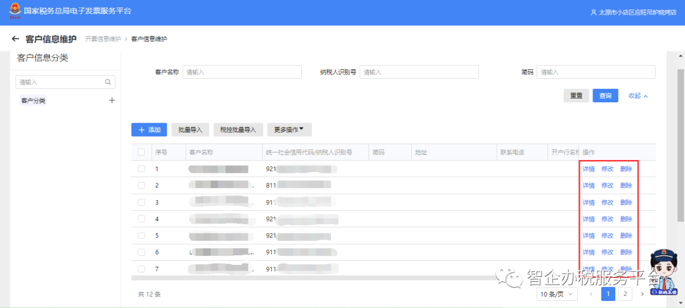685x308 pixels.
Task: Open 详情 for row 4
Action: coord(589,218)
